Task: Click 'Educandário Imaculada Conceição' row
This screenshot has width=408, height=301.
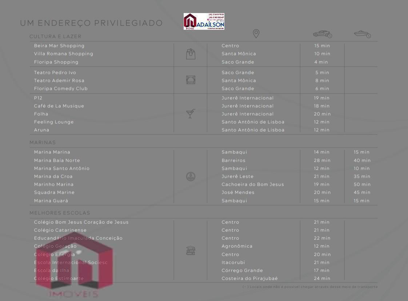Action: pyautogui.click(x=78, y=238)
